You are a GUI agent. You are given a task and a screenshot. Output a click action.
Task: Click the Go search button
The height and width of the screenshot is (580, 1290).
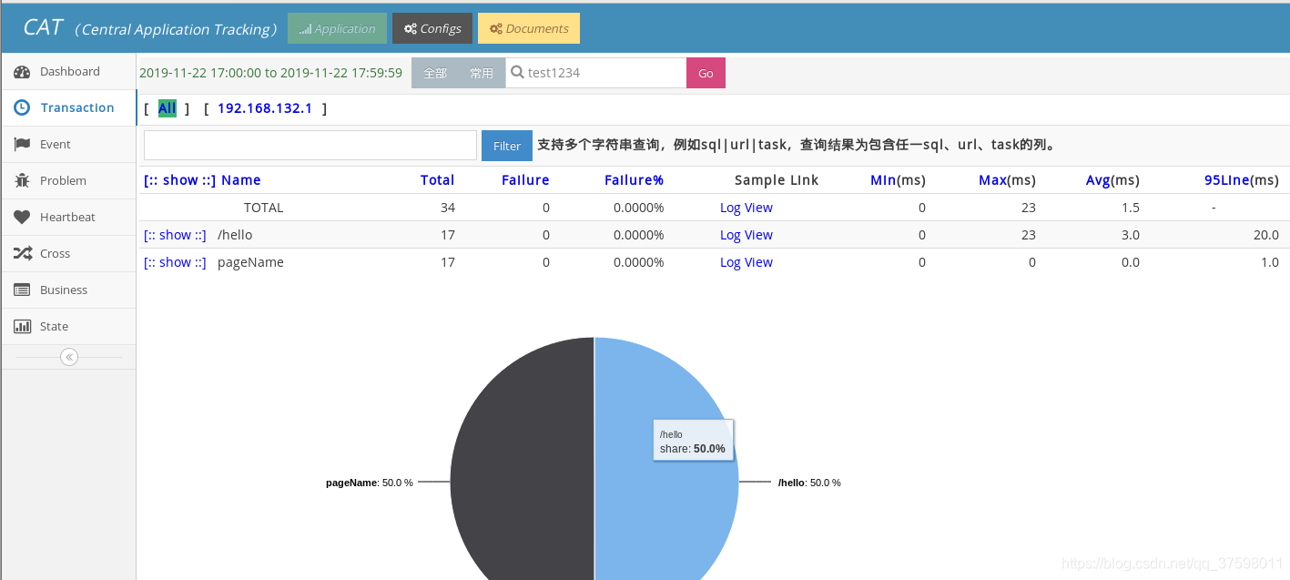pos(705,72)
